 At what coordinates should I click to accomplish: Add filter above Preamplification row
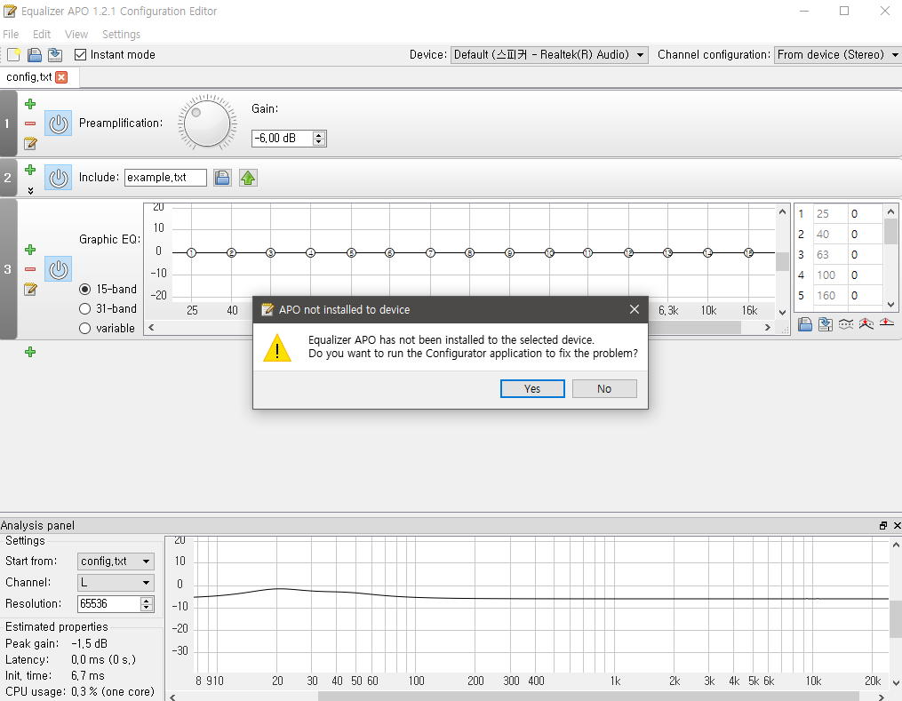coord(30,104)
